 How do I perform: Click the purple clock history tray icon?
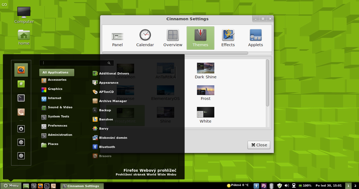click(x=264, y=186)
